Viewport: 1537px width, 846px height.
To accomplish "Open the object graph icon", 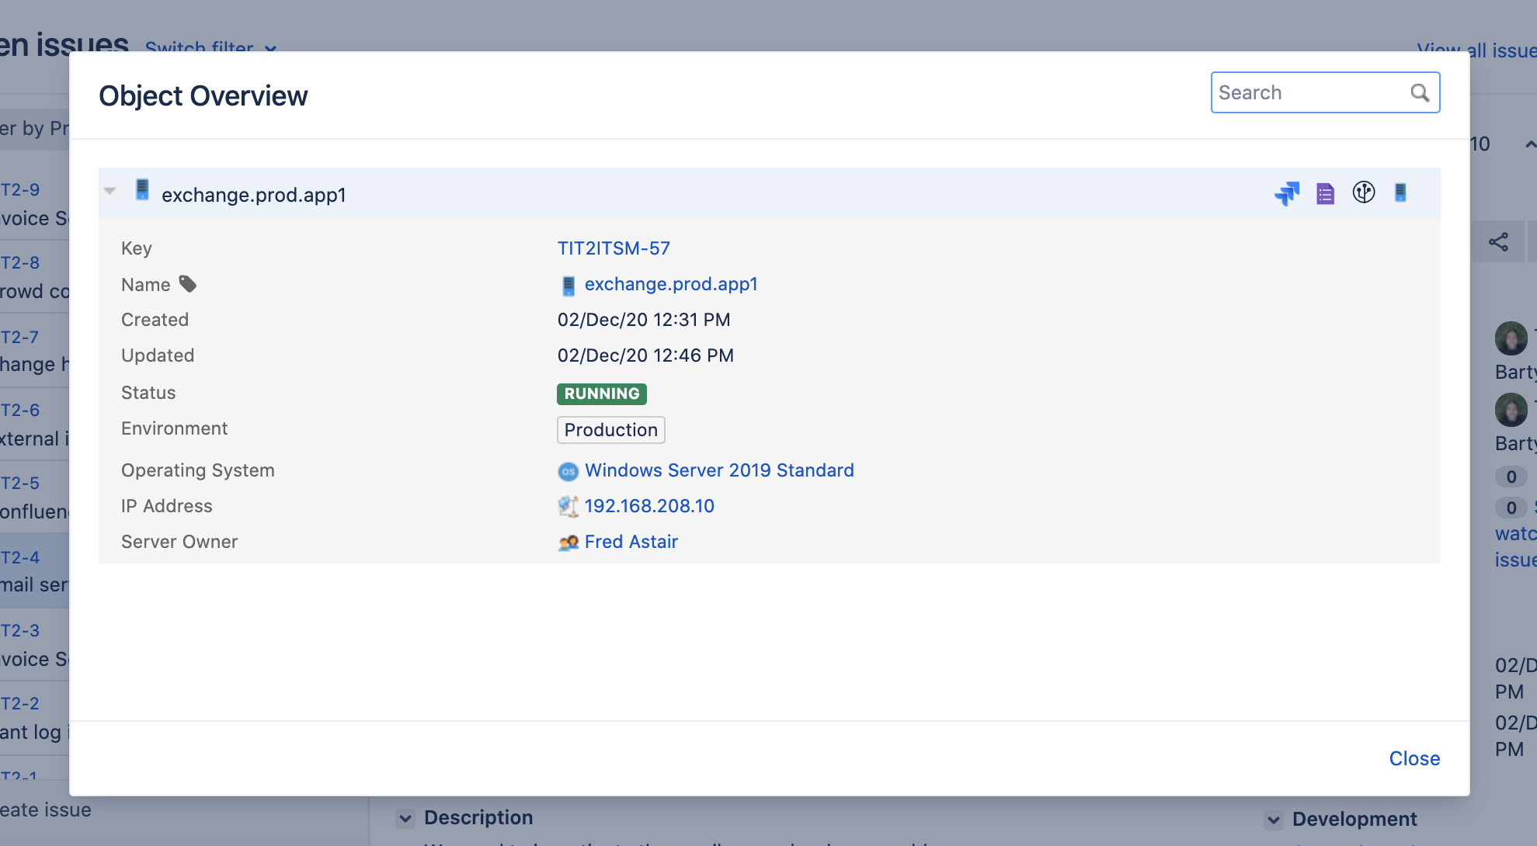I will coord(1363,192).
